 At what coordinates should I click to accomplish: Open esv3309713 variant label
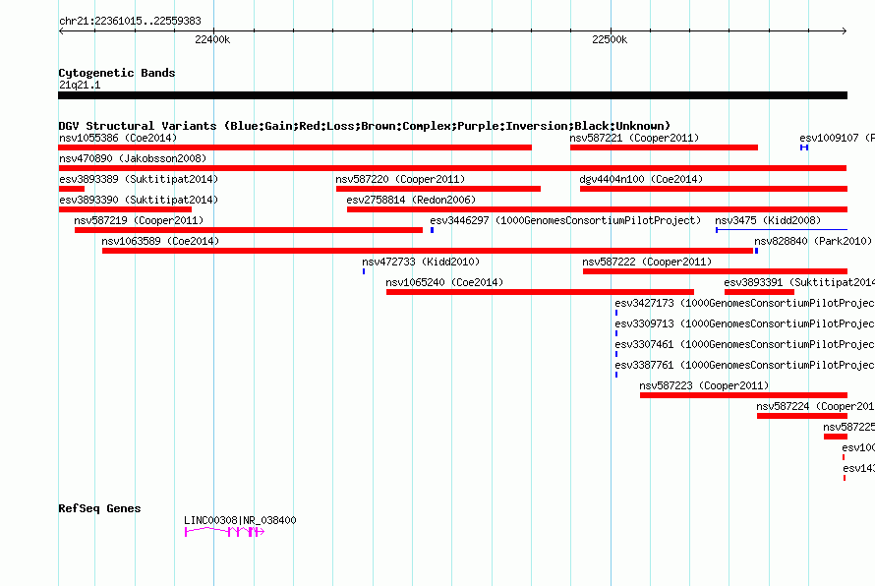coord(744,323)
